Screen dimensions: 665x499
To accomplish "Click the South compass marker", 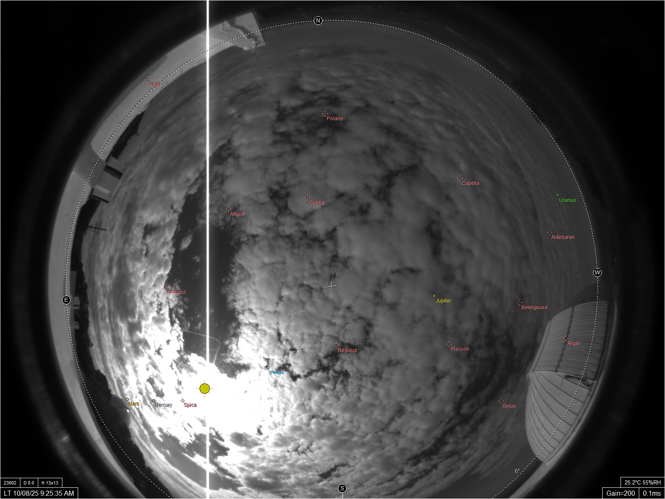I will pos(342,488).
